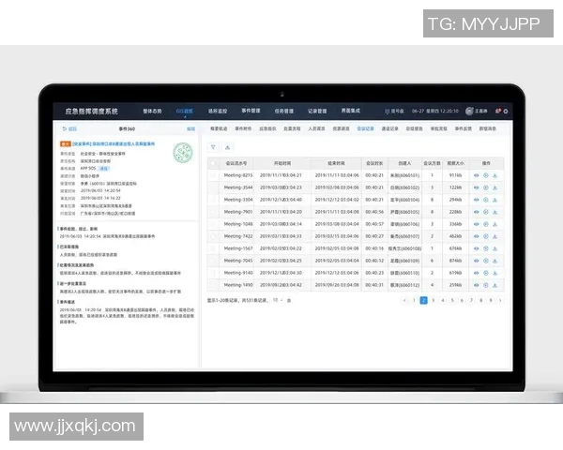Go to page 3 in pagination
Image resolution: width=563 pixels, height=450 pixels.
point(433,300)
